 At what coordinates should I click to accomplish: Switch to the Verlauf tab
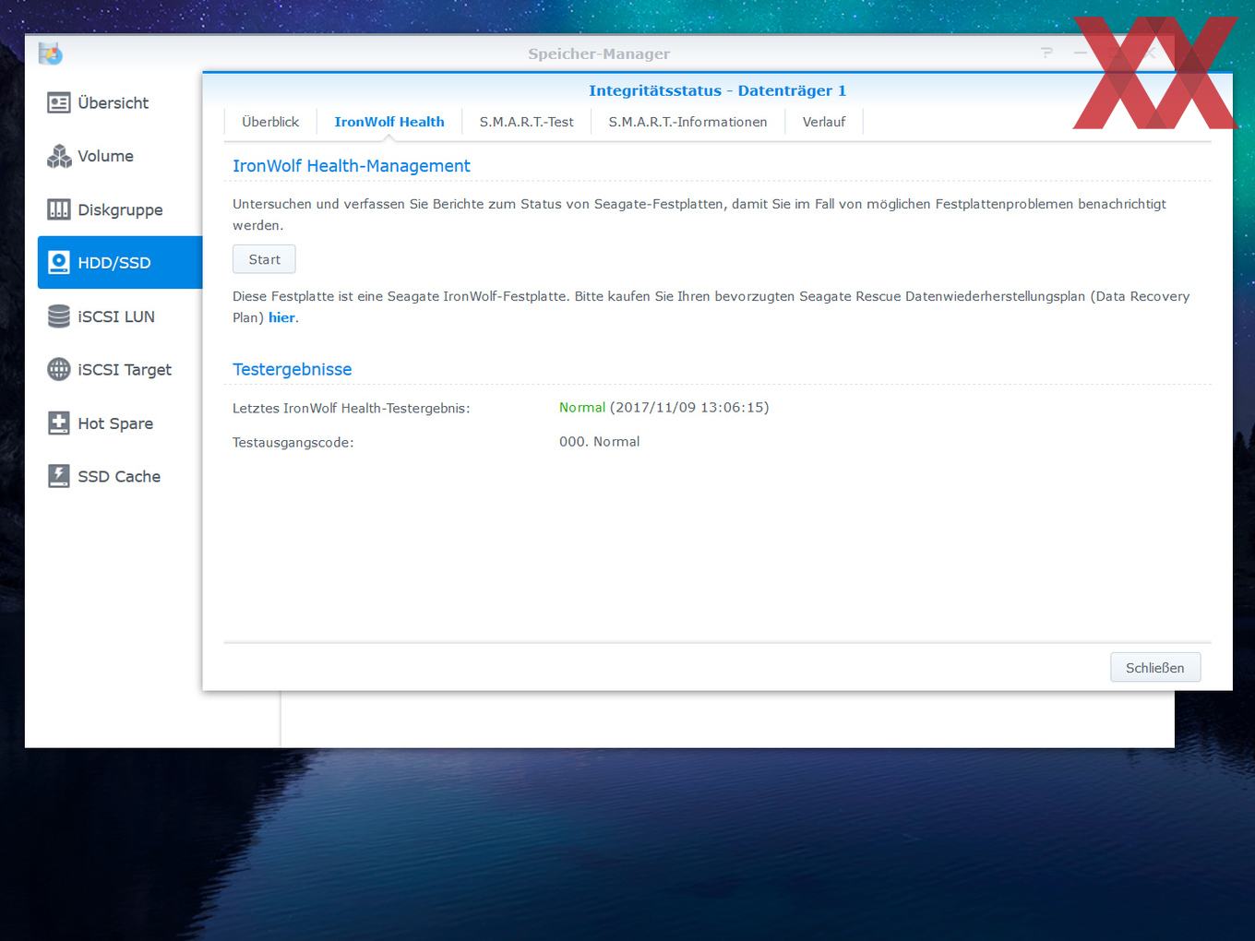tap(824, 122)
